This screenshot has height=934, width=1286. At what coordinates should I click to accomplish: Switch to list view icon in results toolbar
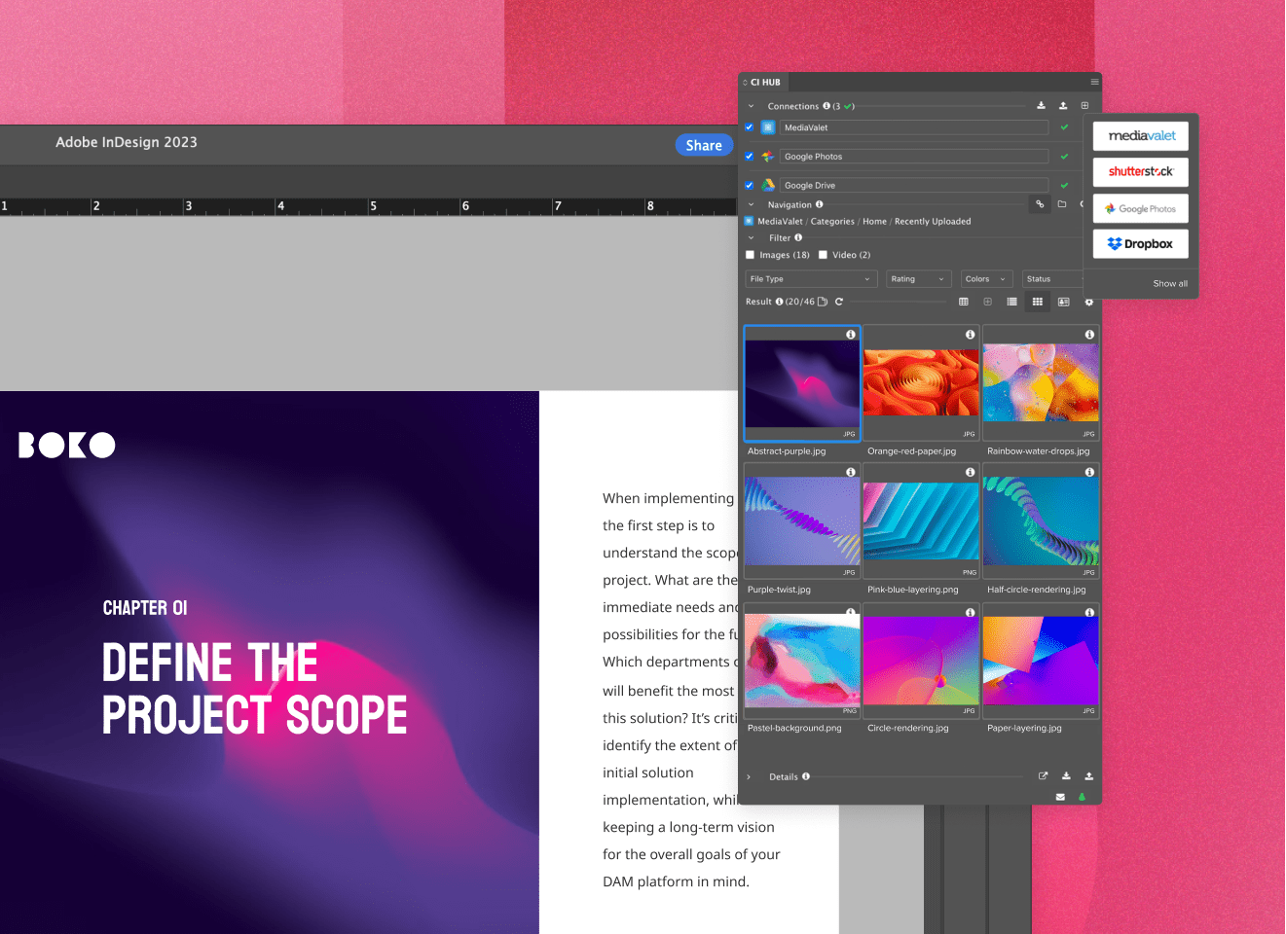tap(1012, 302)
